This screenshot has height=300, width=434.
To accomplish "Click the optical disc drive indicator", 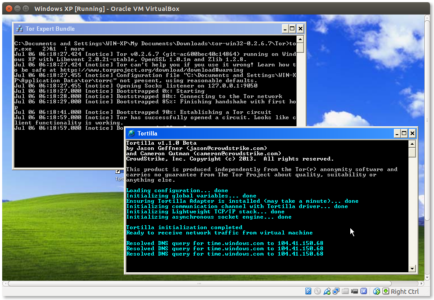I will click(318, 291).
